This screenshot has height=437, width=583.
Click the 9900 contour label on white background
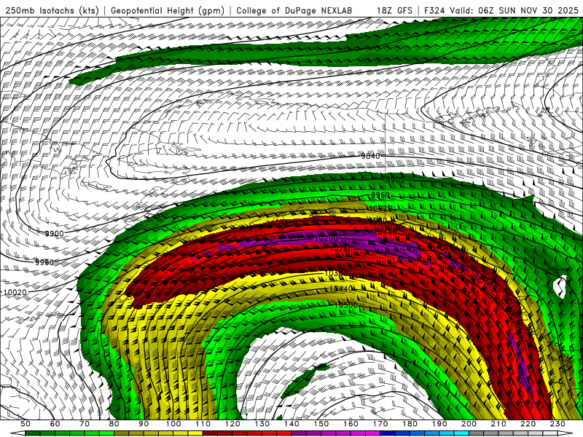tap(54, 234)
